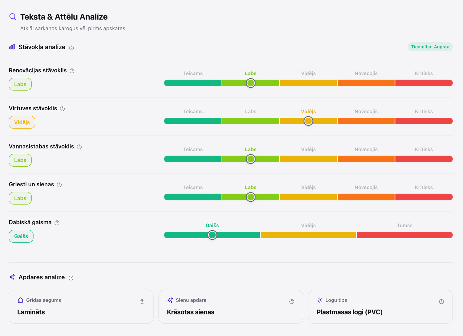Click question mark next to Vannasistabas stāvoklis
The height and width of the screenshot is (336, 463).
(79, 147)
